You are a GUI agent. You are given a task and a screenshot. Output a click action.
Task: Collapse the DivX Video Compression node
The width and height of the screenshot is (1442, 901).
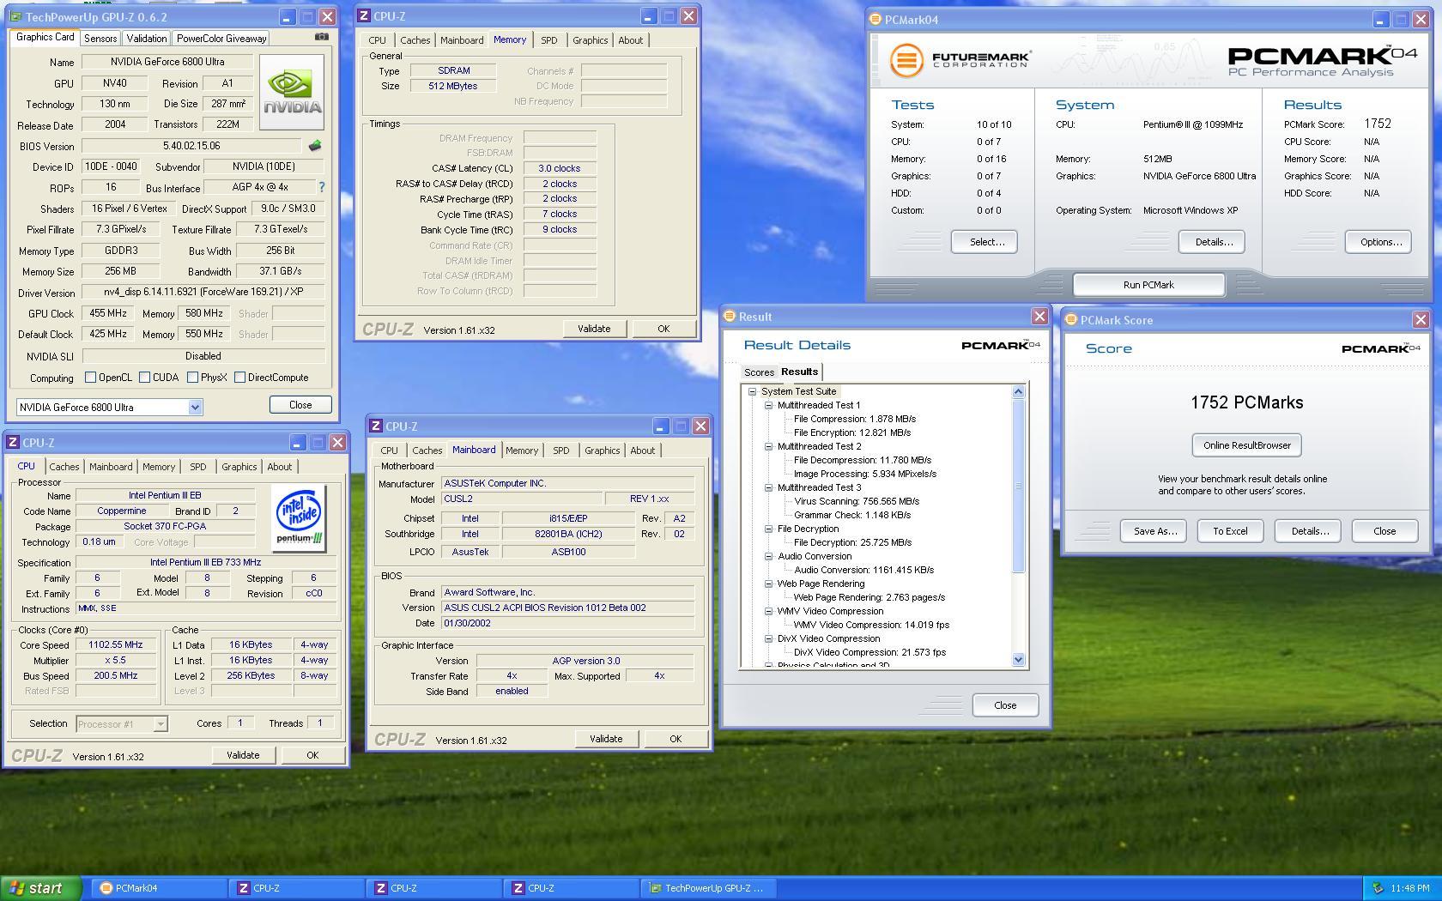(768, 638)
